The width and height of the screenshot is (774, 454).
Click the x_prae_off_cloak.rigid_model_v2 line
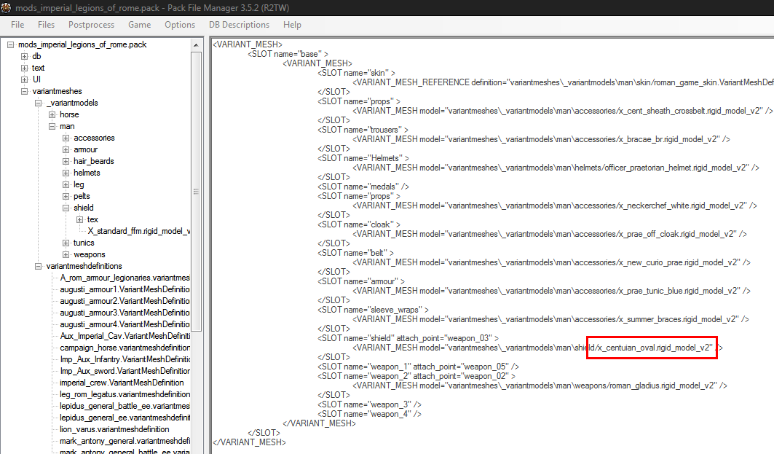click(550, 234)
